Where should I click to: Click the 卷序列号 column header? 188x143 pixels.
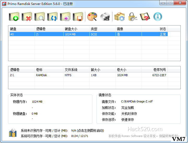[155, 70]
